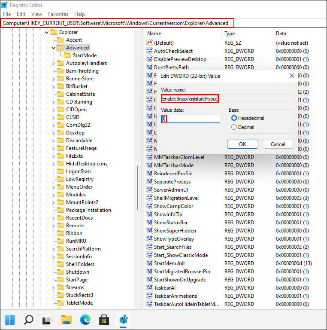Open the File menu
The width and height of the screenshot is (327, 330).
[7, 14]
